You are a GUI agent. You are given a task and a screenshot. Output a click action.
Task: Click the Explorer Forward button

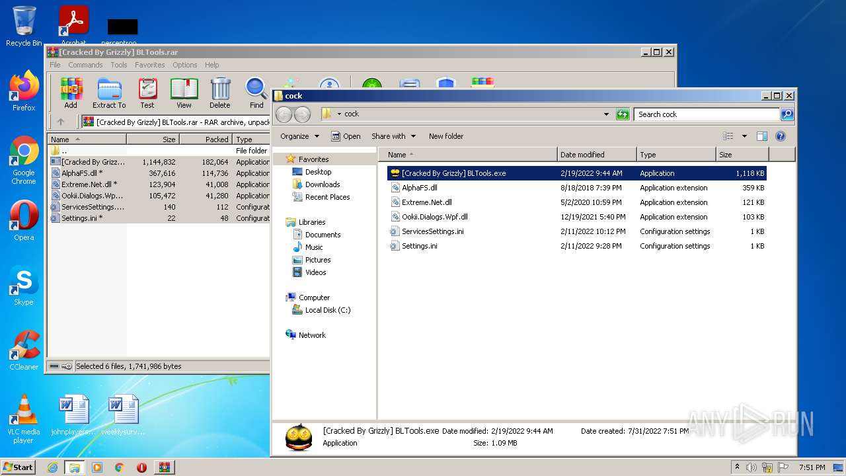(302, 114)
